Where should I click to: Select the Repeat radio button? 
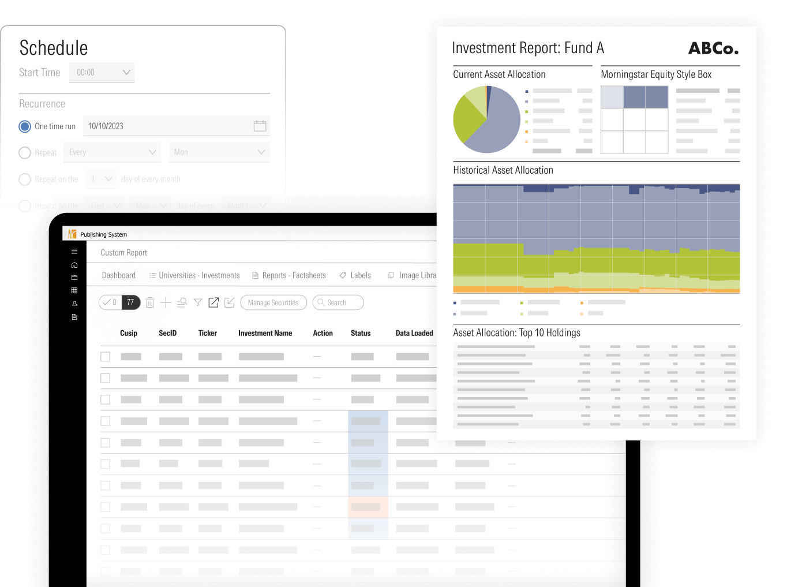[x=25, y=152]
